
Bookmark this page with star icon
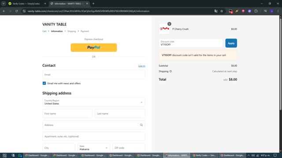[x=222, y=11]
